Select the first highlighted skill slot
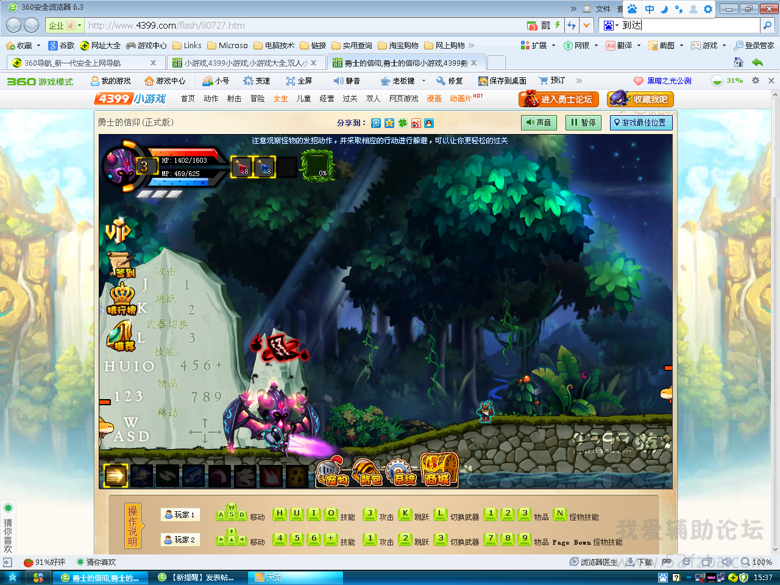 pyautogui.click(x=115, y=475)
